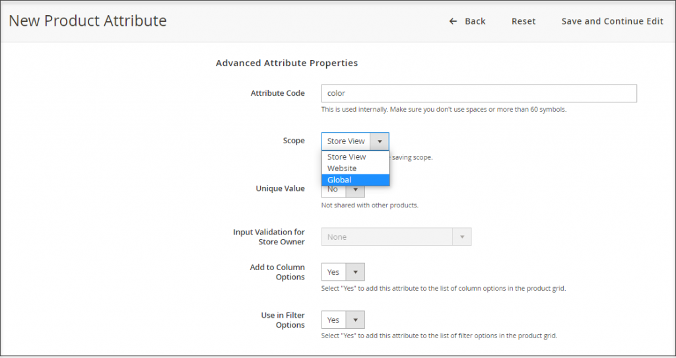
Task: Focus the Attribute Code text field
Action: [x=479, y=93]
